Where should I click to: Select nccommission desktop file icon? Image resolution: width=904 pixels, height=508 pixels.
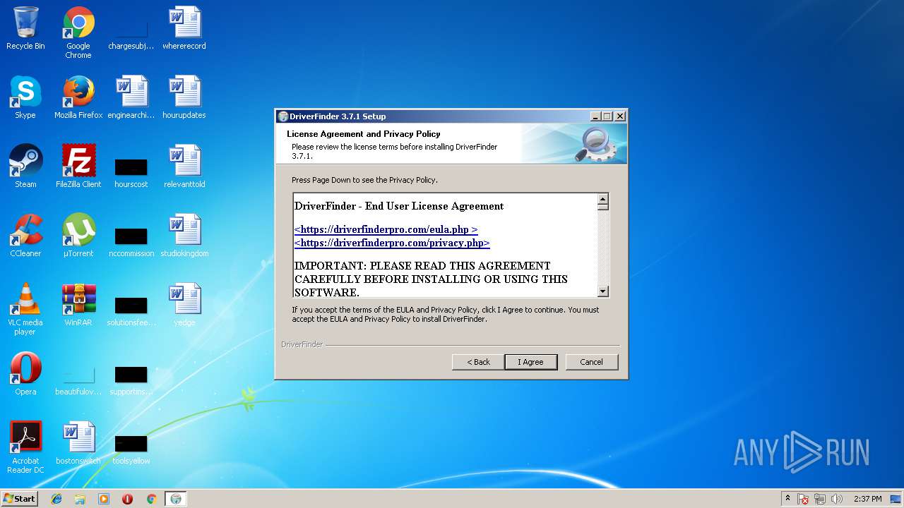coord(131,241)
